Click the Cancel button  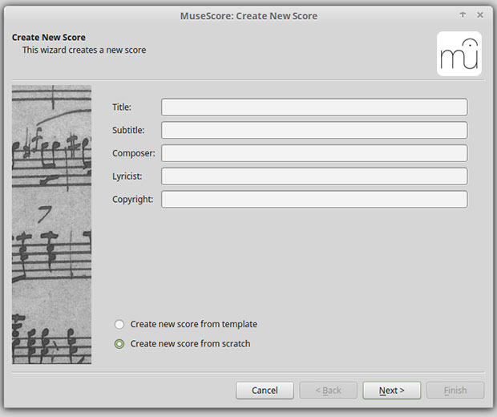click(x=265, y=391)
